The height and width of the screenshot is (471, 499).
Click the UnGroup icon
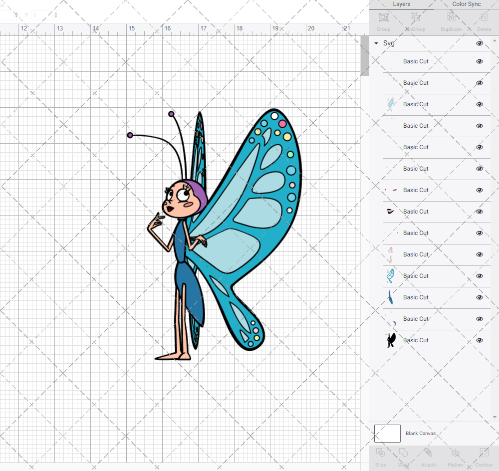coord(415,17)
